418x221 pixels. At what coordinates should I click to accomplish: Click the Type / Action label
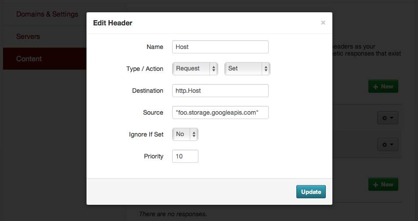[x=145, y=69]
